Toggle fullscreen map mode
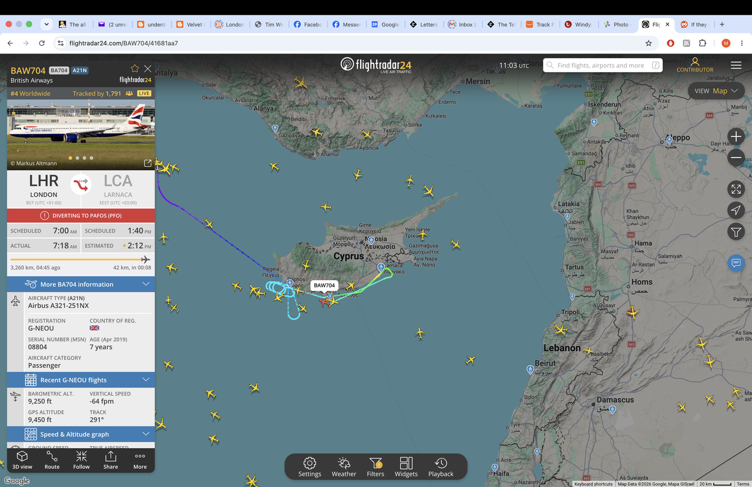752x487 pixels. (736, 189)
